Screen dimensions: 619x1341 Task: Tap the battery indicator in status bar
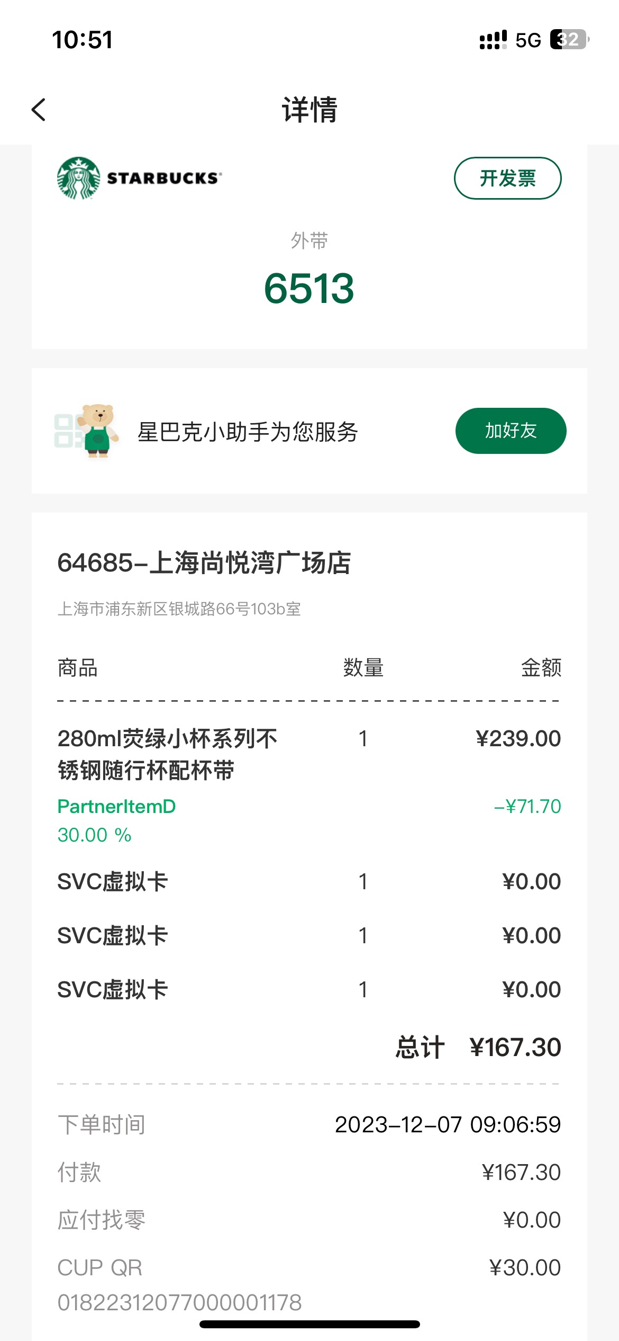570,40
